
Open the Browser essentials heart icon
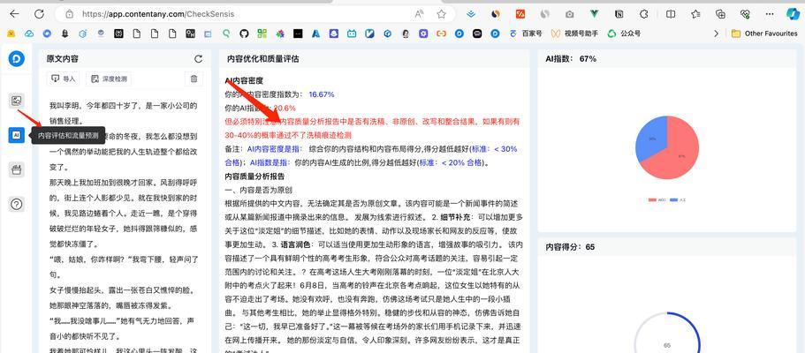coord(745,14)
